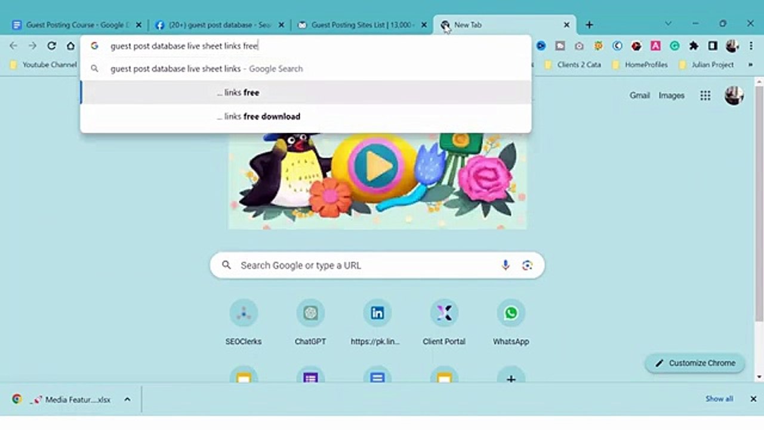Choose the 'links free download' suggestion
The width and height of the screenshot is (764, 430).
(306, 116)
